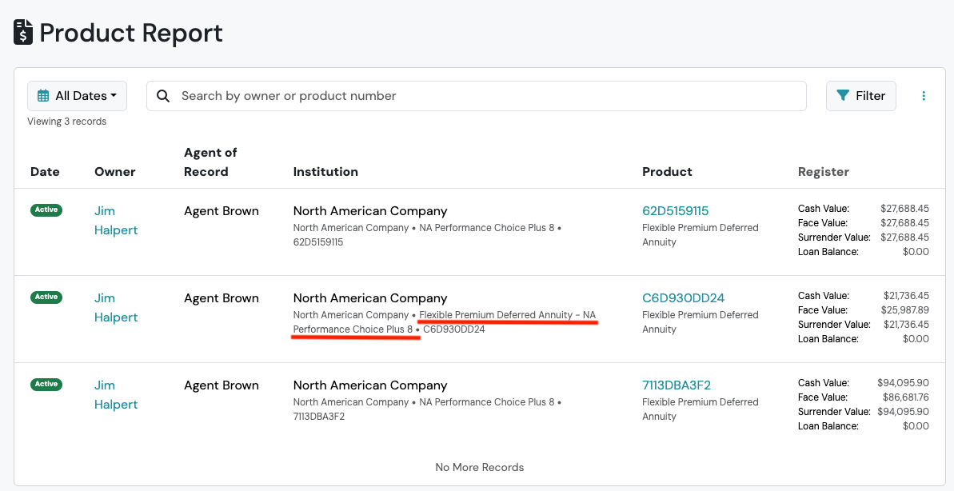Open product link 62D5159115
The width and height of the screenshot is (954, 491).
pos(676,211)
